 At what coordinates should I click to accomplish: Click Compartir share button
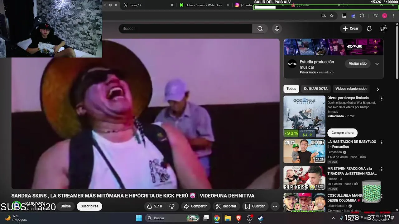pyautogui.click(x=195, y=206)
